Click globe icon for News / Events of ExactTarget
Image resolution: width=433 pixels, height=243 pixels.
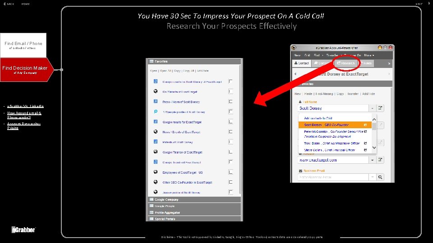pos(156,132)
